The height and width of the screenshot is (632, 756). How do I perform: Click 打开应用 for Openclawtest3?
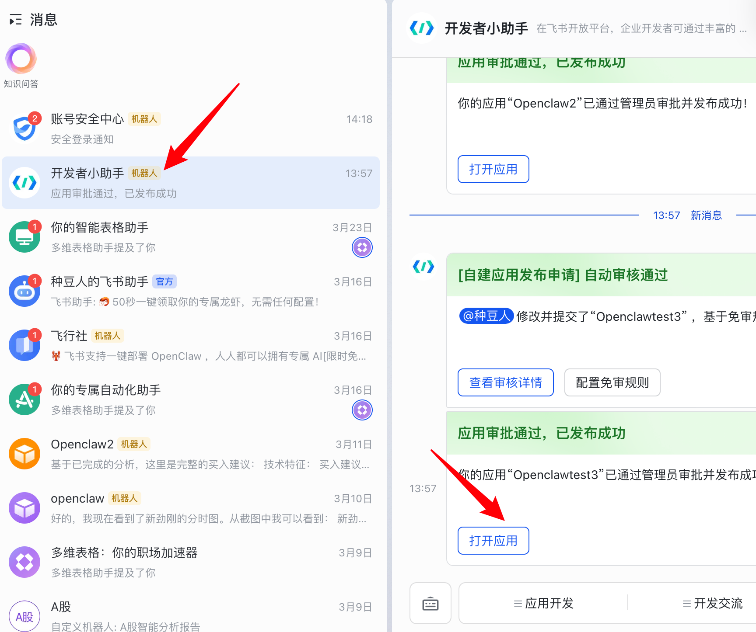click(493, 541)
